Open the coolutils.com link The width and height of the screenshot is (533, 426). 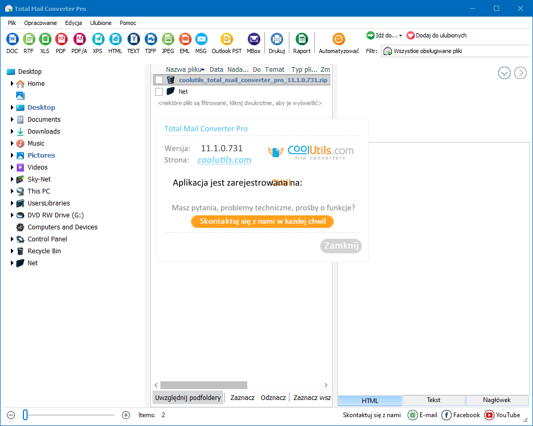coord(224,160)
